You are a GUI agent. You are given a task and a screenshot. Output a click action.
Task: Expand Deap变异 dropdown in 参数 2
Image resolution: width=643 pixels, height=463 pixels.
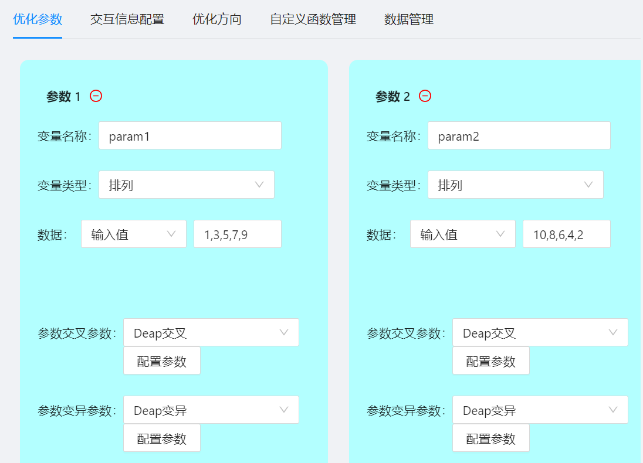click(x=540, y=410)
